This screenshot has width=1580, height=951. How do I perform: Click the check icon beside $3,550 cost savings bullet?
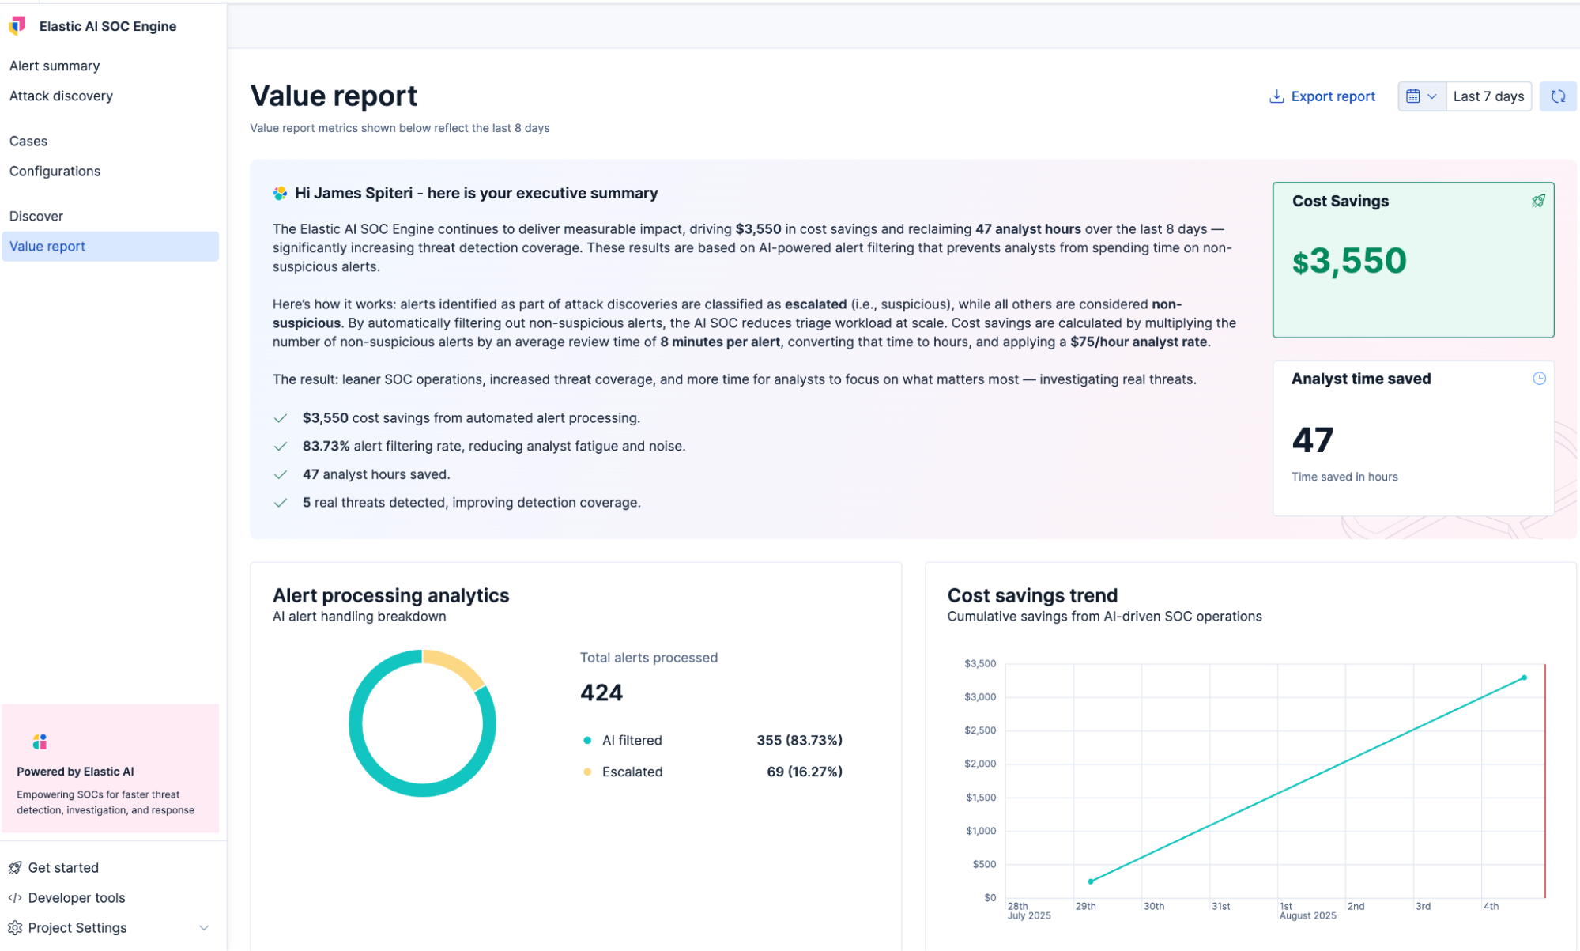pyautogui.click(x=280, y=418)
